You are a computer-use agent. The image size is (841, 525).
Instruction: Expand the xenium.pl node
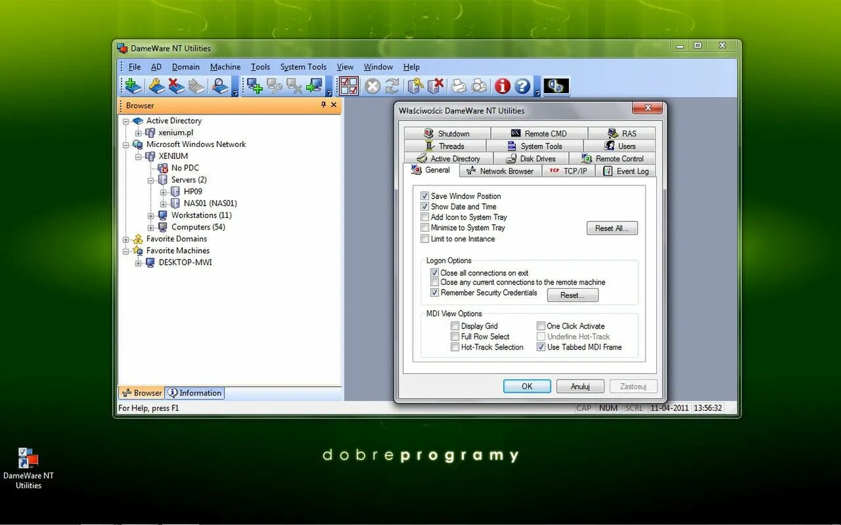pyautogui.click(x=138, y=133)
